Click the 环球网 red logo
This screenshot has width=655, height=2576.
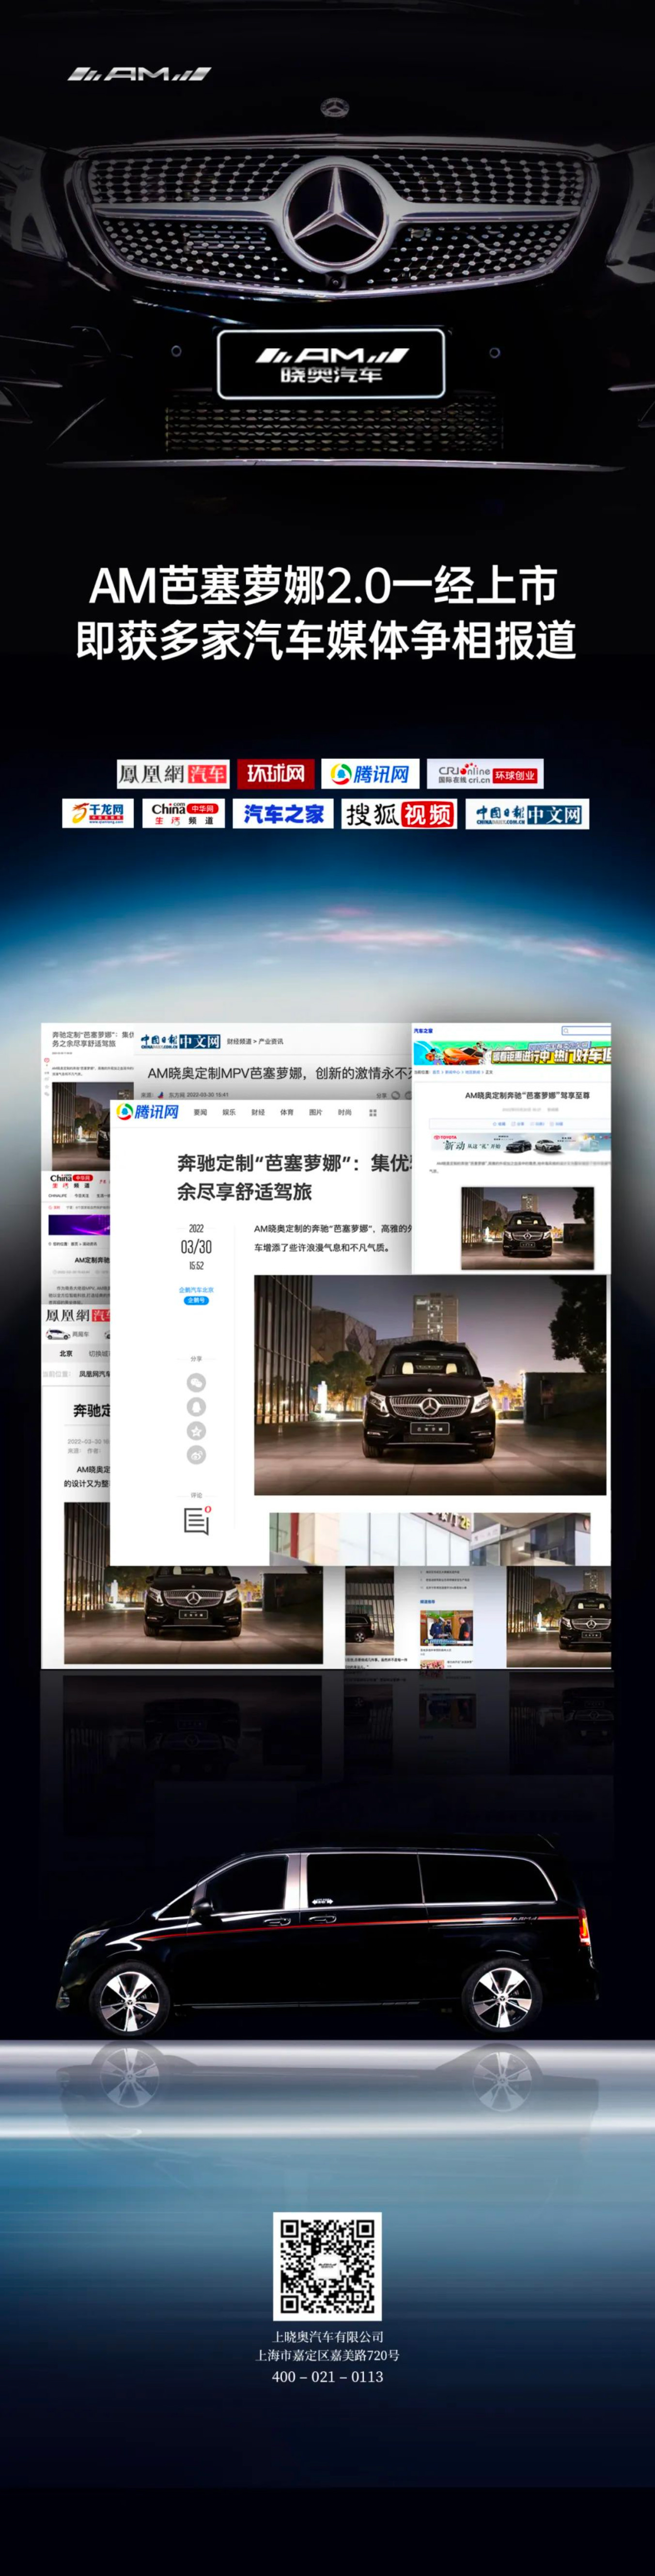click(x=276, y=773)
